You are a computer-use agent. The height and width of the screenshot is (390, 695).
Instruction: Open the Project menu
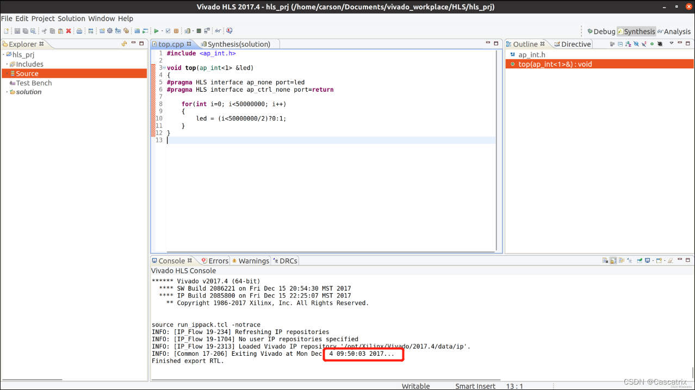[43, 18]
